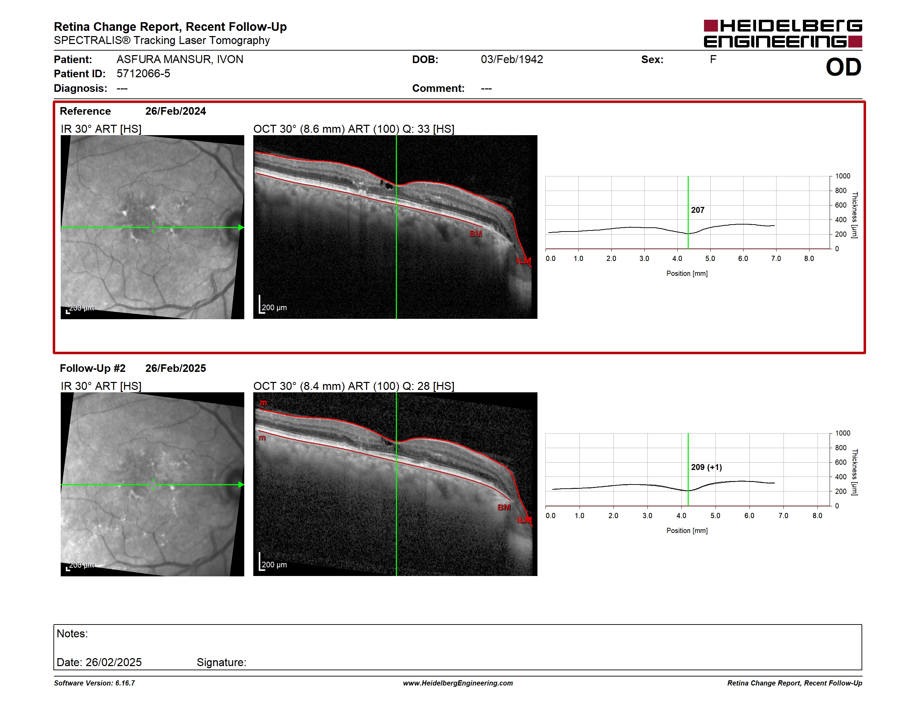Click the thickness value "209 (+1)" on the Follow-Up graph
916x707 pixels.
(706, 468)
